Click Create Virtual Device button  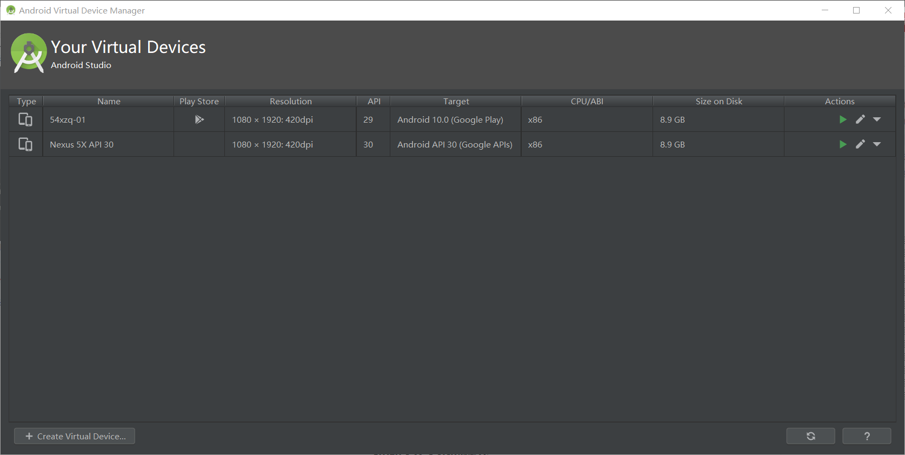[x=75, y=436]
